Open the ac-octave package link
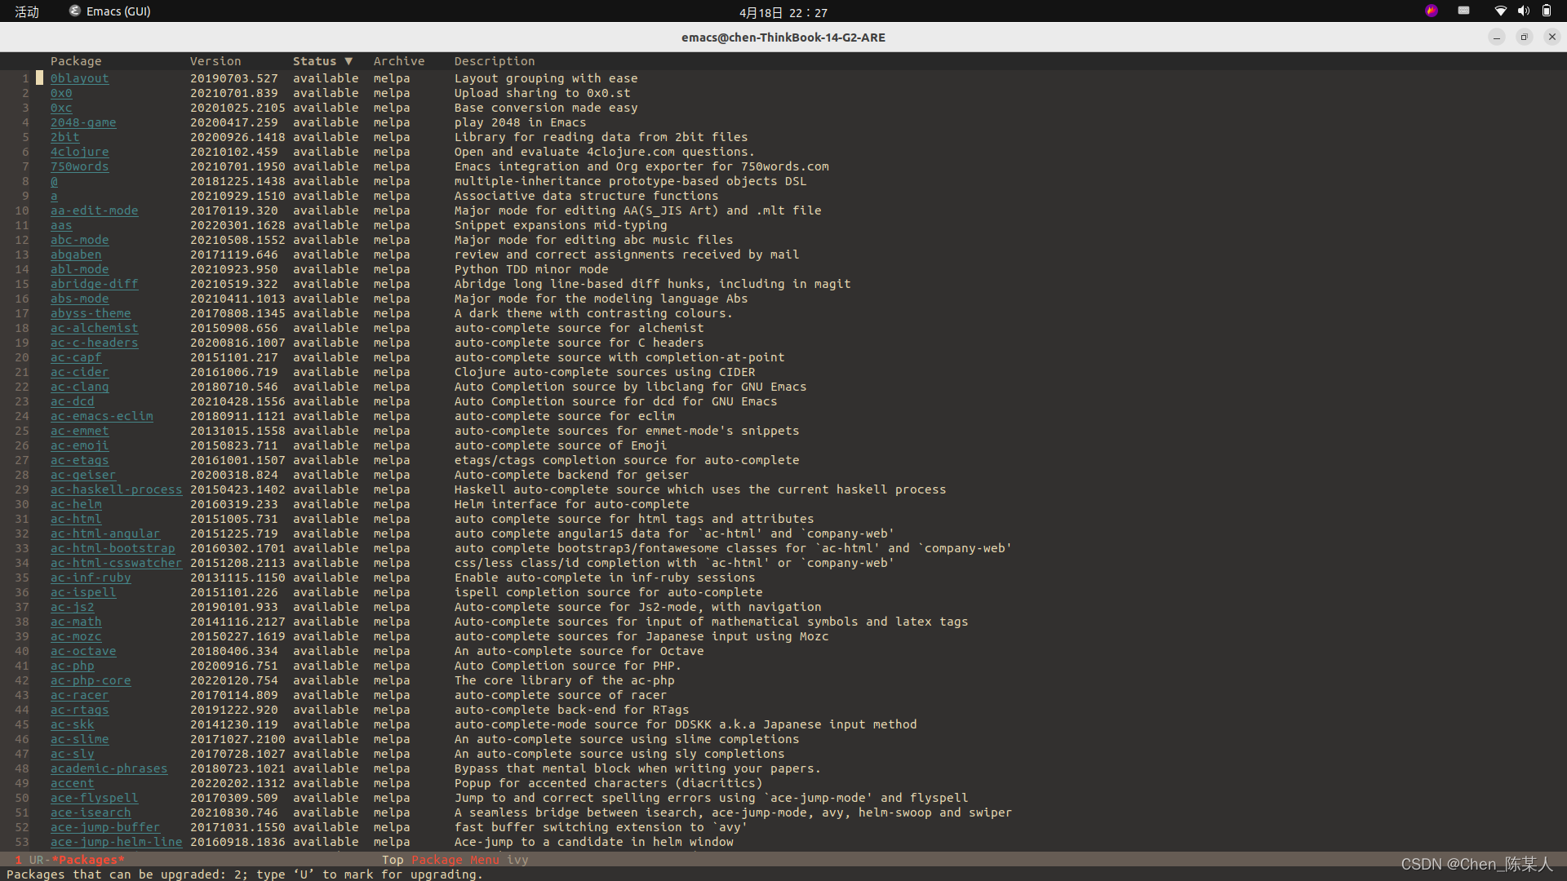 pos(83,651)
